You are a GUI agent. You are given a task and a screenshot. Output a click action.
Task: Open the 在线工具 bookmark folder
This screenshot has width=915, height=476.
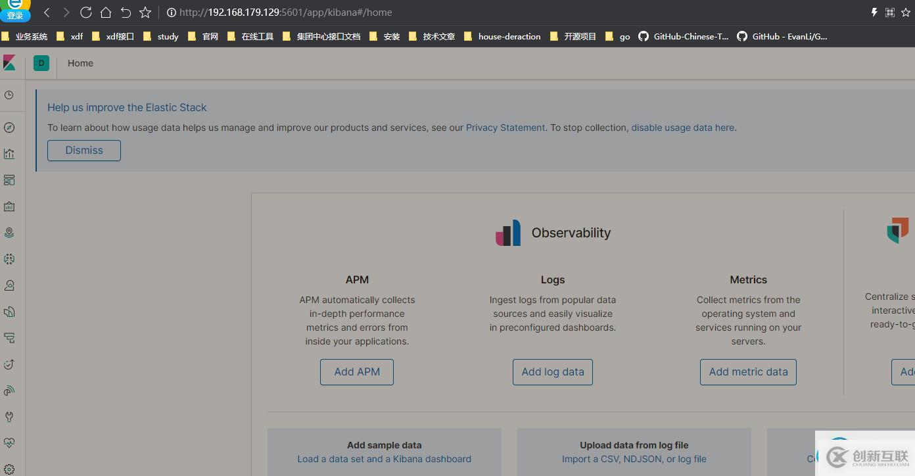pos(250,37)
